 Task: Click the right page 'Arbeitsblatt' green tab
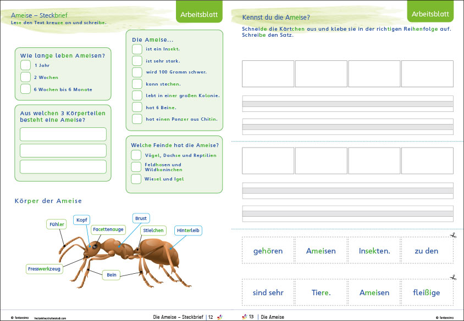pyautogui.click(x=430, y=12)
